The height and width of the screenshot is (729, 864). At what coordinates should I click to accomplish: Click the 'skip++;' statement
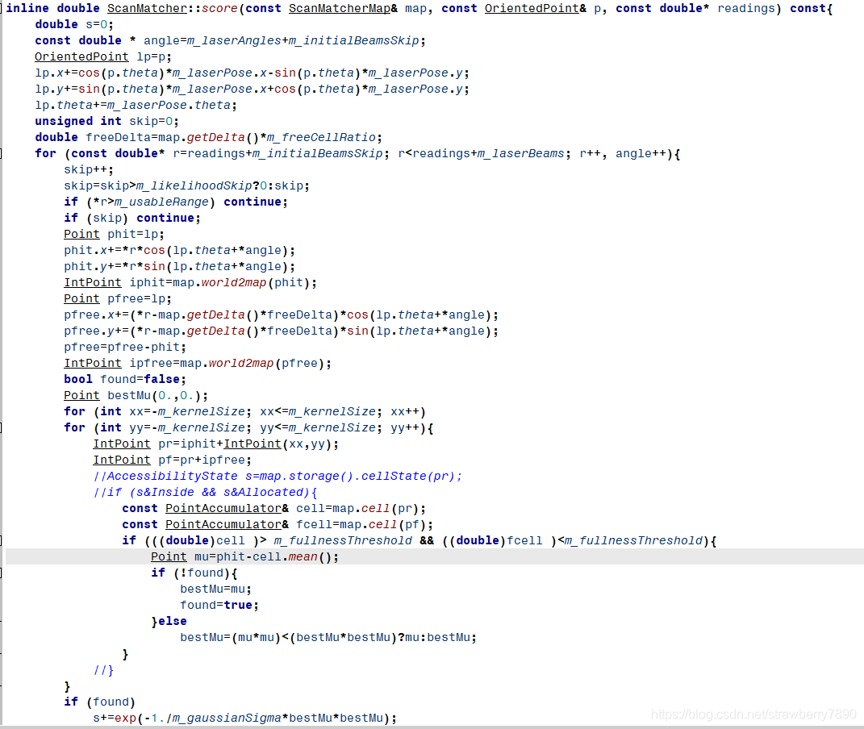(x=89, y=169)
